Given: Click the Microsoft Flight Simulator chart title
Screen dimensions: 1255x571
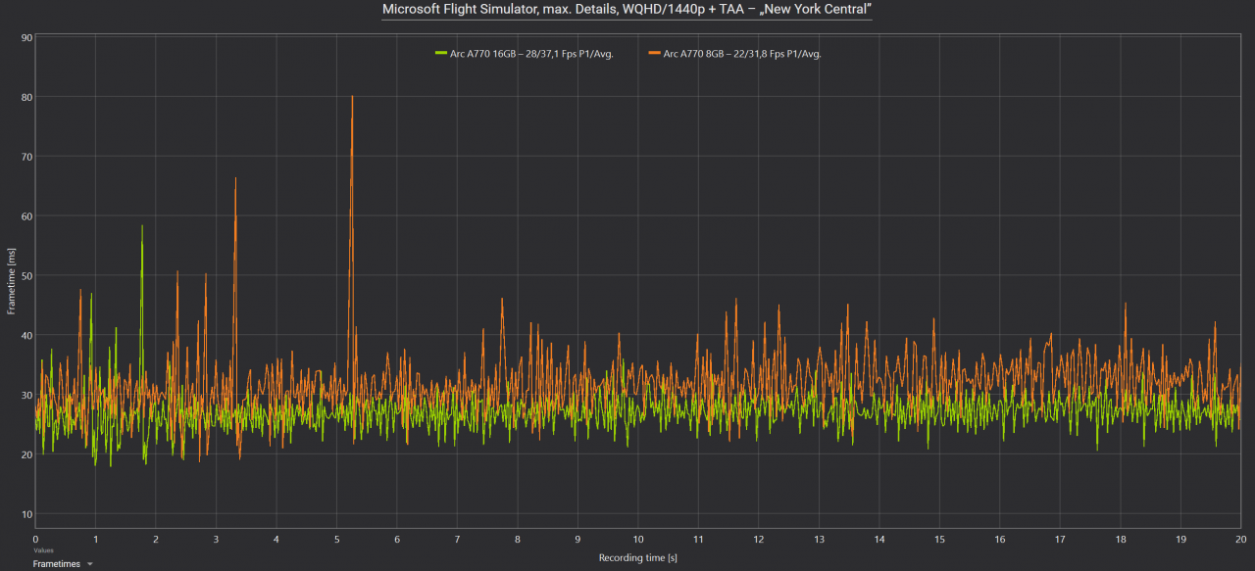Looking at the screenshot, I should tap(627, 9).
